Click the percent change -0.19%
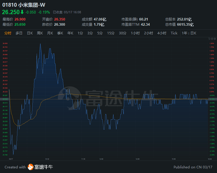This screenshot has width=217, height=173. point(44,12)
